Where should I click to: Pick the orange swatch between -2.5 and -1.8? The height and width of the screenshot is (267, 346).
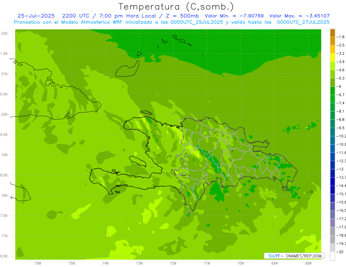click(332, 41)
